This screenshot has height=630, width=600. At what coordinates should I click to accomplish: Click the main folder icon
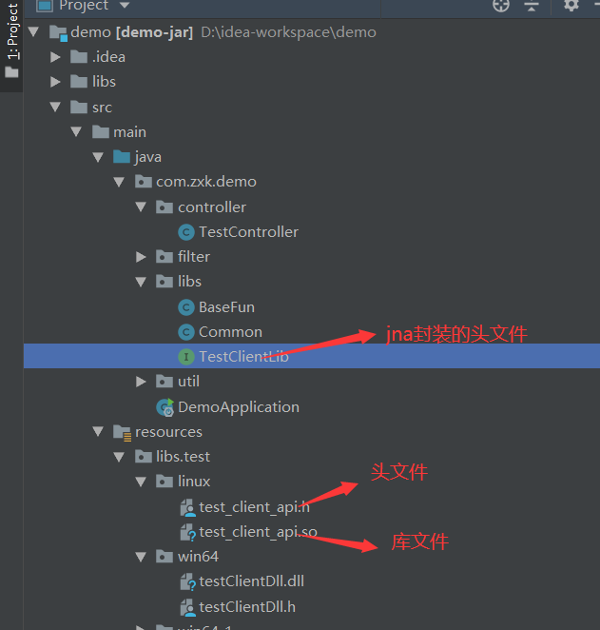[x=101, y=131]
